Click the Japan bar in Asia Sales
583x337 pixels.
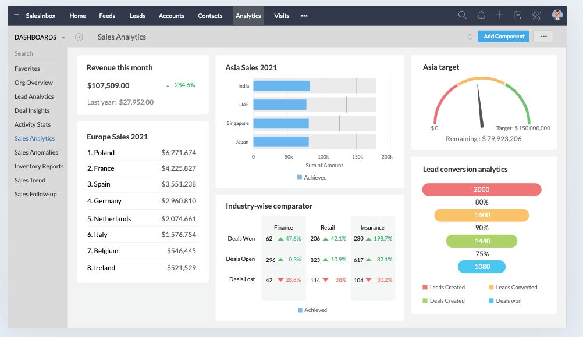[281, 142]
